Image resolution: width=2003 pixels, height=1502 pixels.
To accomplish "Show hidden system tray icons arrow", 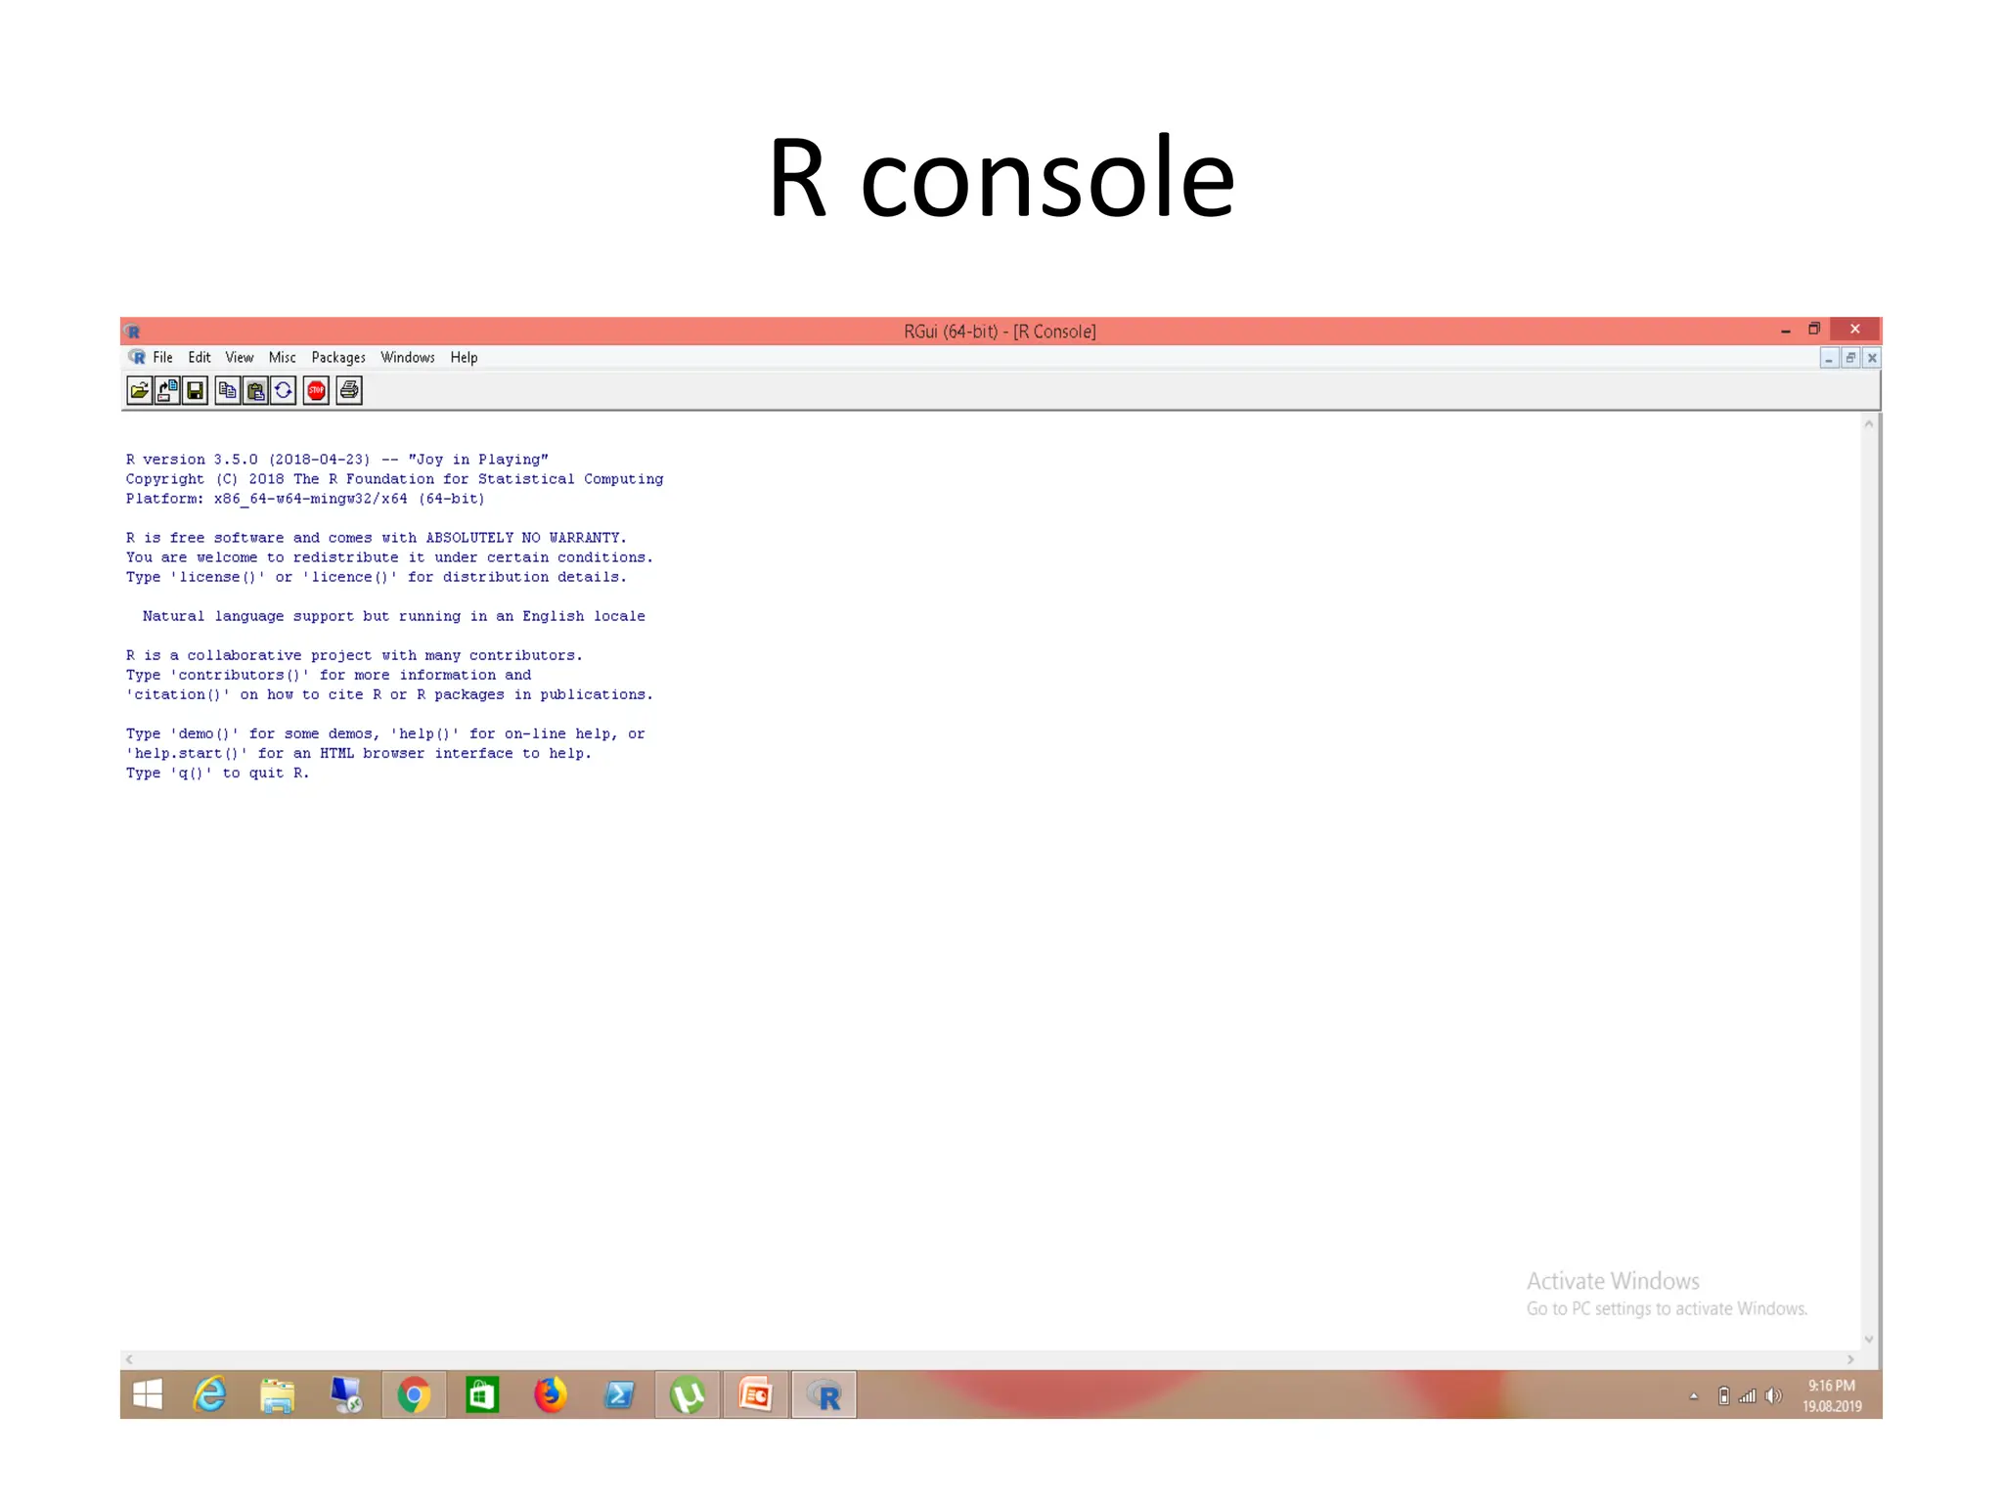I will tap(1694, 1396).
